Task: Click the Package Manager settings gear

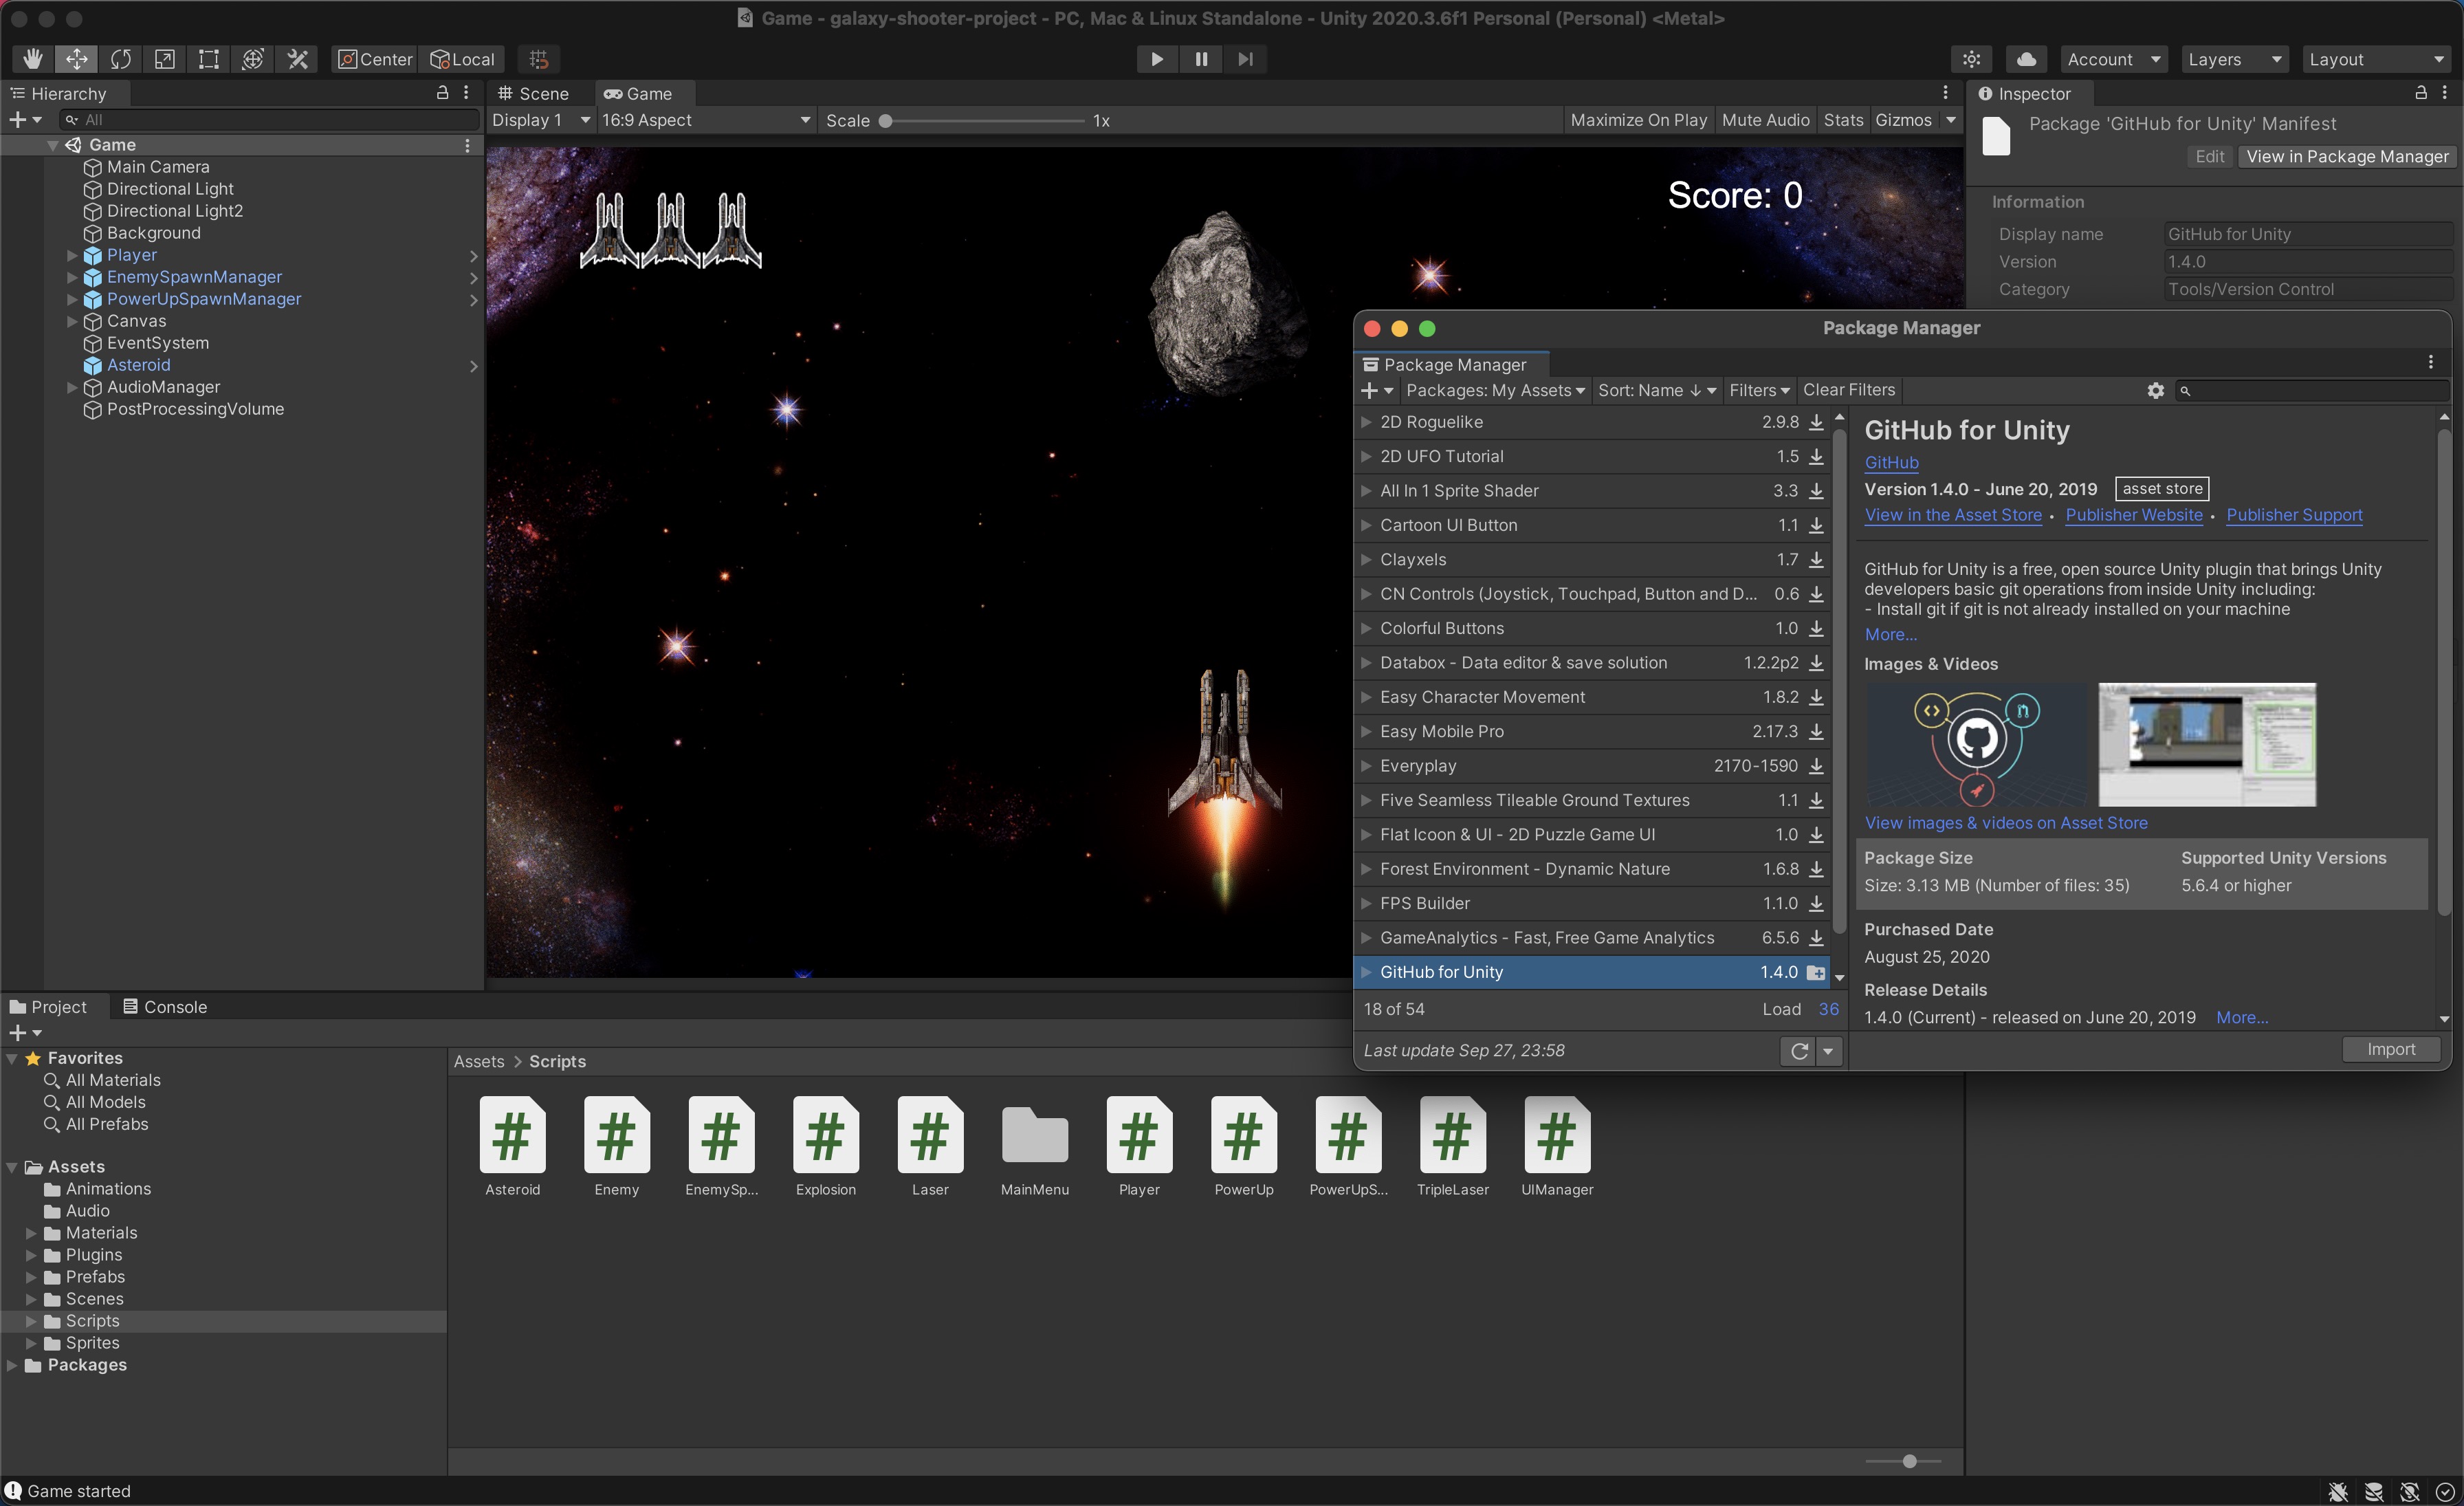Action: [x=2155, y=390]
